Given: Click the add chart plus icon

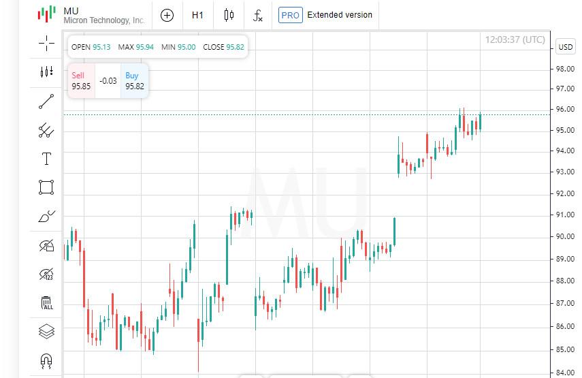Looking at the screenshot, I should (167, 15).
